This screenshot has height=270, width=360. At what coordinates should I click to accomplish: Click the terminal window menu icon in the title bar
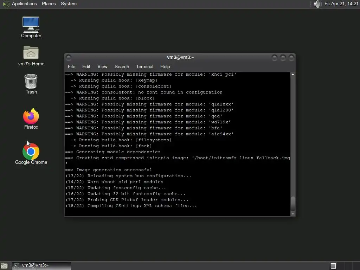pyautogui.click(x=69, y=57)
